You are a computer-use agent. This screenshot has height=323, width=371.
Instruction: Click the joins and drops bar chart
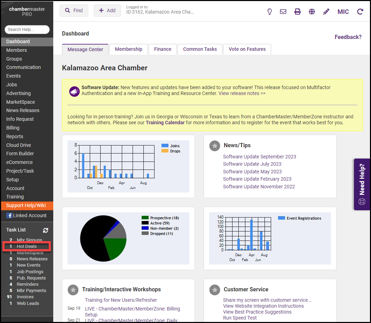click(x=128, y=166)
